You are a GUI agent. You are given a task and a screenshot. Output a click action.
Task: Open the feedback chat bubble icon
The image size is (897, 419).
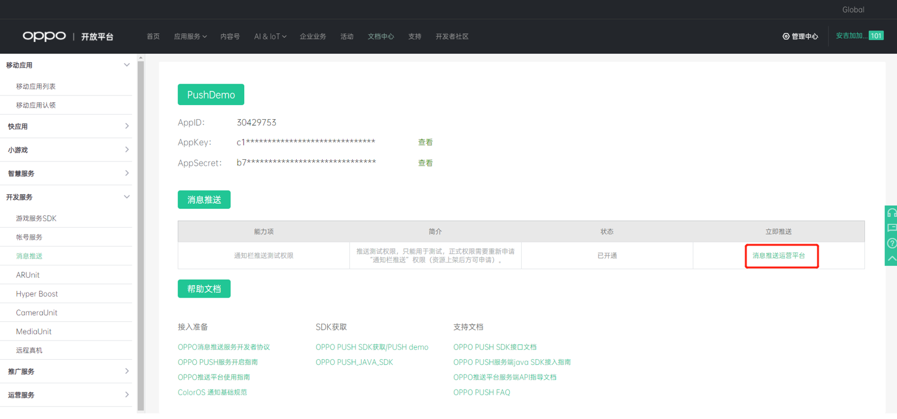click(891, 228)
